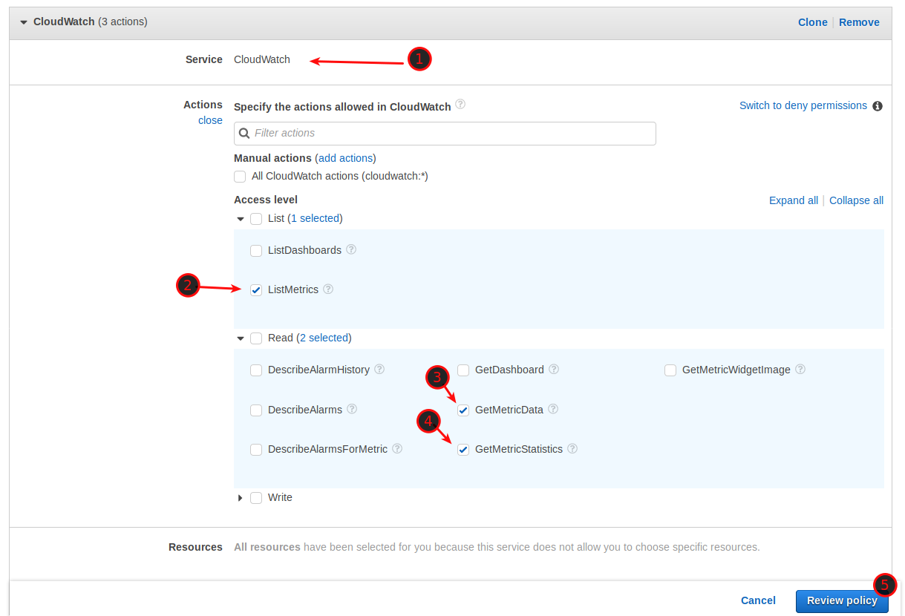Image resolution: width=905 pixels, height=616 pixels.
Task: Open help icon beside DescribeAlarmsForMetric
Action: pyautogui.click(x=397, y=448)
